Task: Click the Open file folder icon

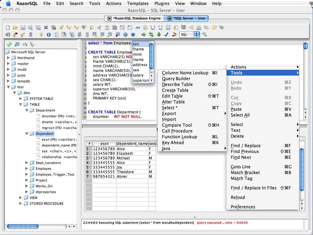Action: [x=15, y=27]
